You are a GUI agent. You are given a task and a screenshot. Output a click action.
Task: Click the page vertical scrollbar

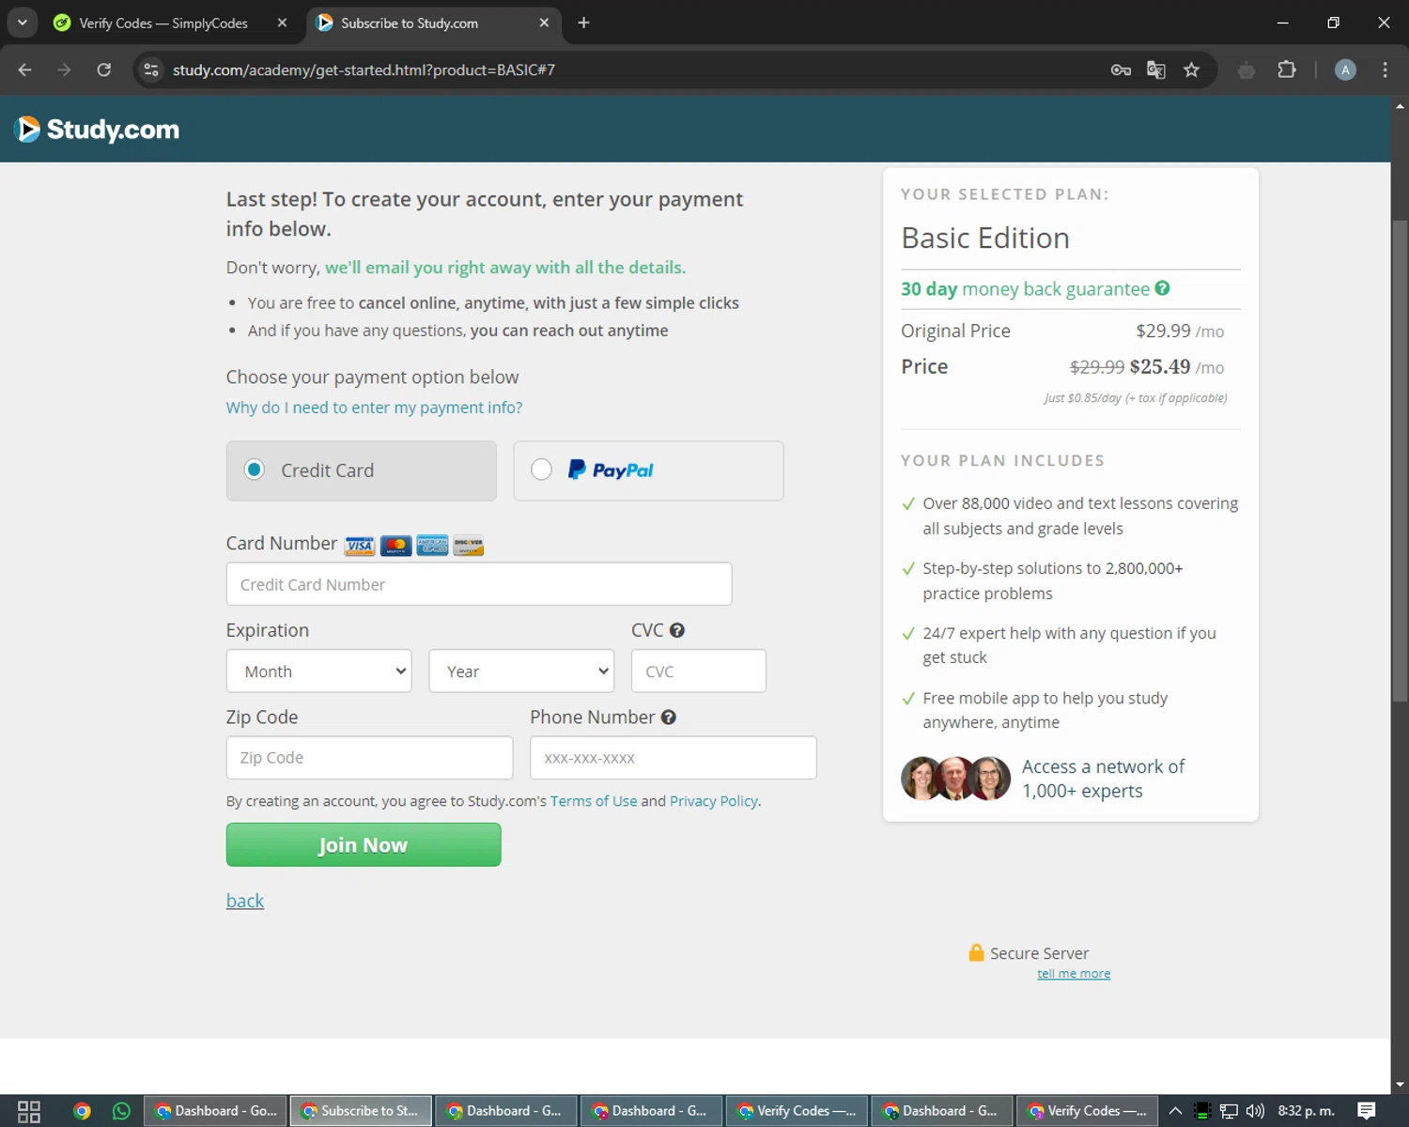(1401, 460)
